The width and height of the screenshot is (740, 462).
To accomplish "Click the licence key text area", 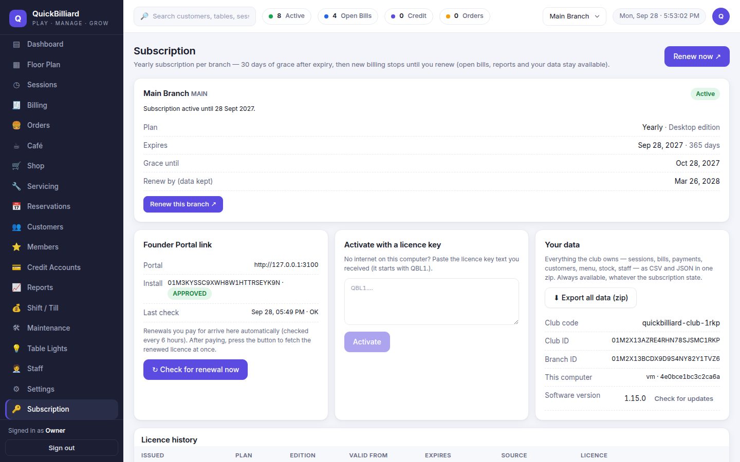I will pyautogui.click(x=432, y=302).
